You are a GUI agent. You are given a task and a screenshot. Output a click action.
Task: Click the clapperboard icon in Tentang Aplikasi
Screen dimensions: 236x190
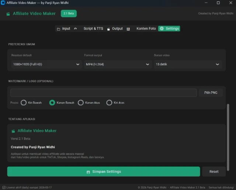click(13, 131)
